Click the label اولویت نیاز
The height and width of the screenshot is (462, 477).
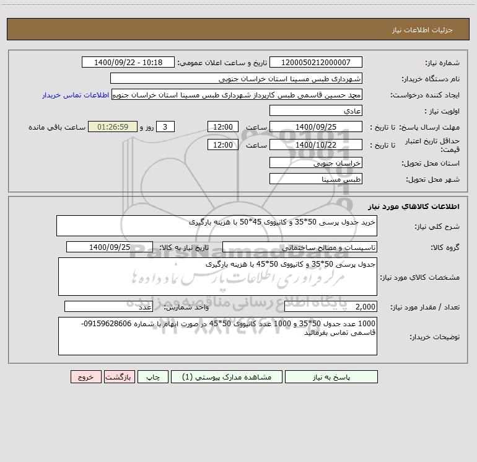pos(442,112)
